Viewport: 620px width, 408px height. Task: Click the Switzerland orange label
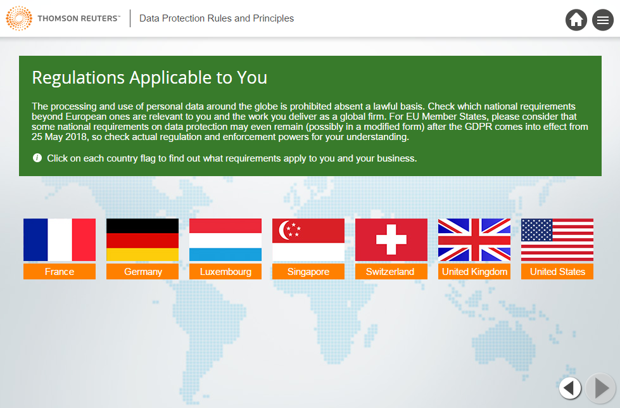point(391,272)
